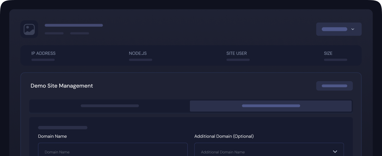Viewport: 382px width, 156px height.
Task: Click the Demo Site Management heading
Action: (62, 86)
